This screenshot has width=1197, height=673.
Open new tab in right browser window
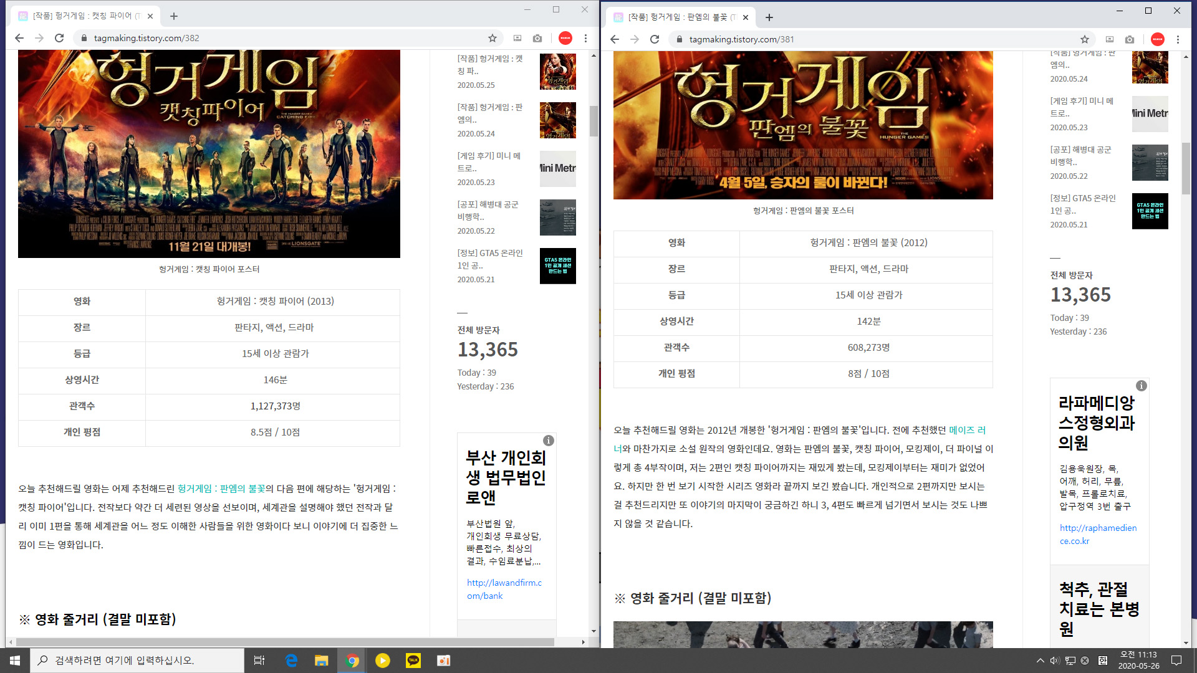(x=769, y=17)
